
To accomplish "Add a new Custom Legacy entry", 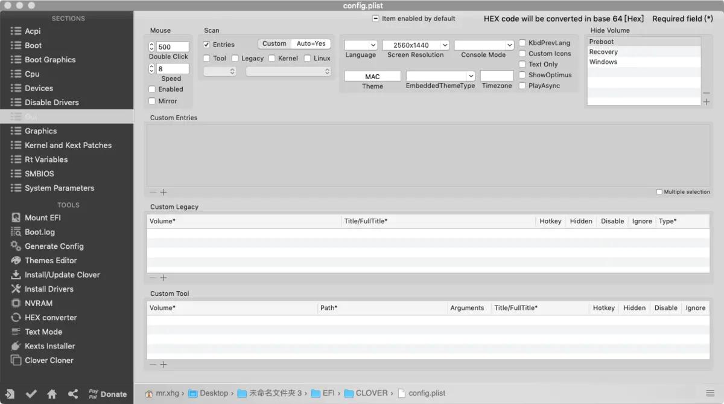I will click(x=163, y=278).
